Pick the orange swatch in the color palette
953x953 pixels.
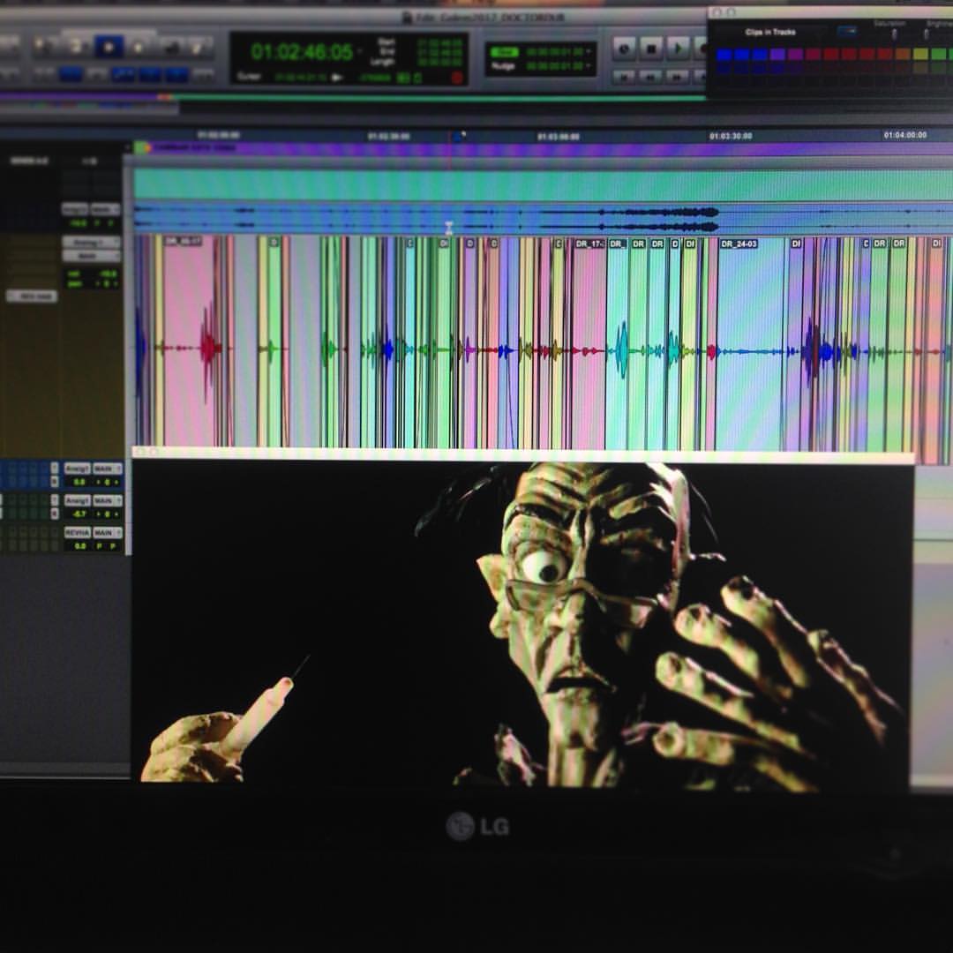click(x=904, y=55)
